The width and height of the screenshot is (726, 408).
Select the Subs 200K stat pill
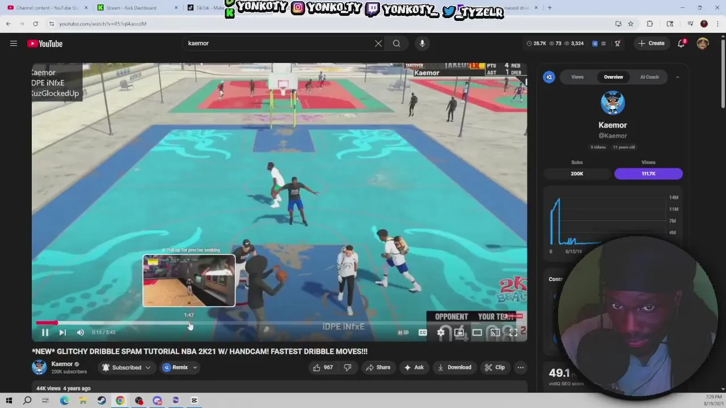tap(577, 173)
